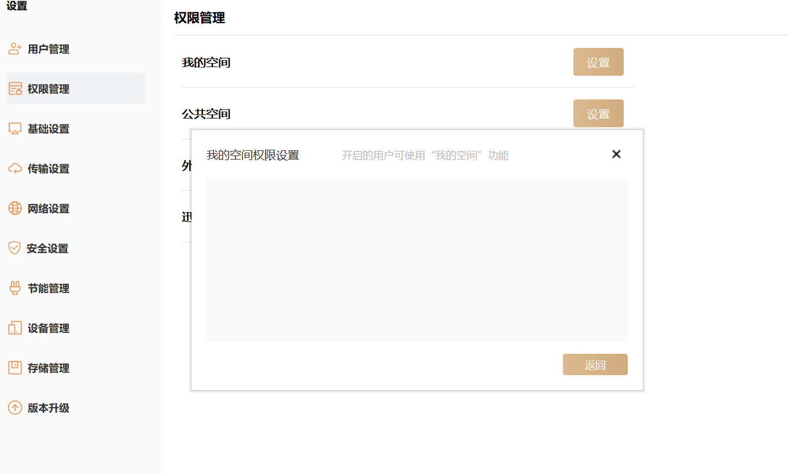Click 设置 button for 我的空间
The image size is (788, 474).
point(598,62)
